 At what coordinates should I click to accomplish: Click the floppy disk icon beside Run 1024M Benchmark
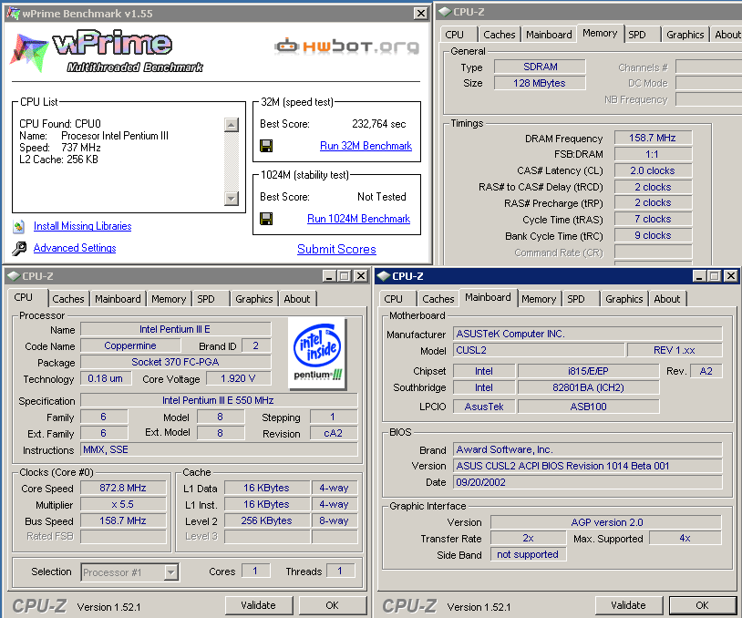pyautogui.click(x=266, y=219)
